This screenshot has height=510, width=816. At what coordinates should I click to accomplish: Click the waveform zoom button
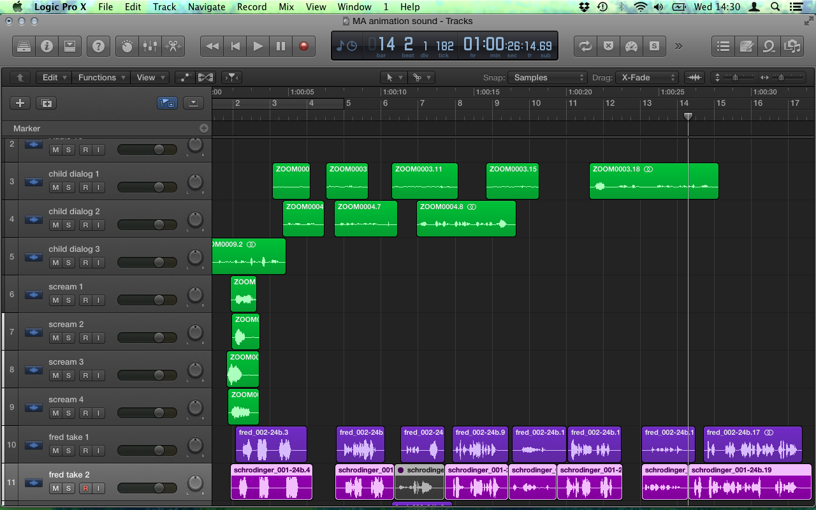(x=694, y=77)
